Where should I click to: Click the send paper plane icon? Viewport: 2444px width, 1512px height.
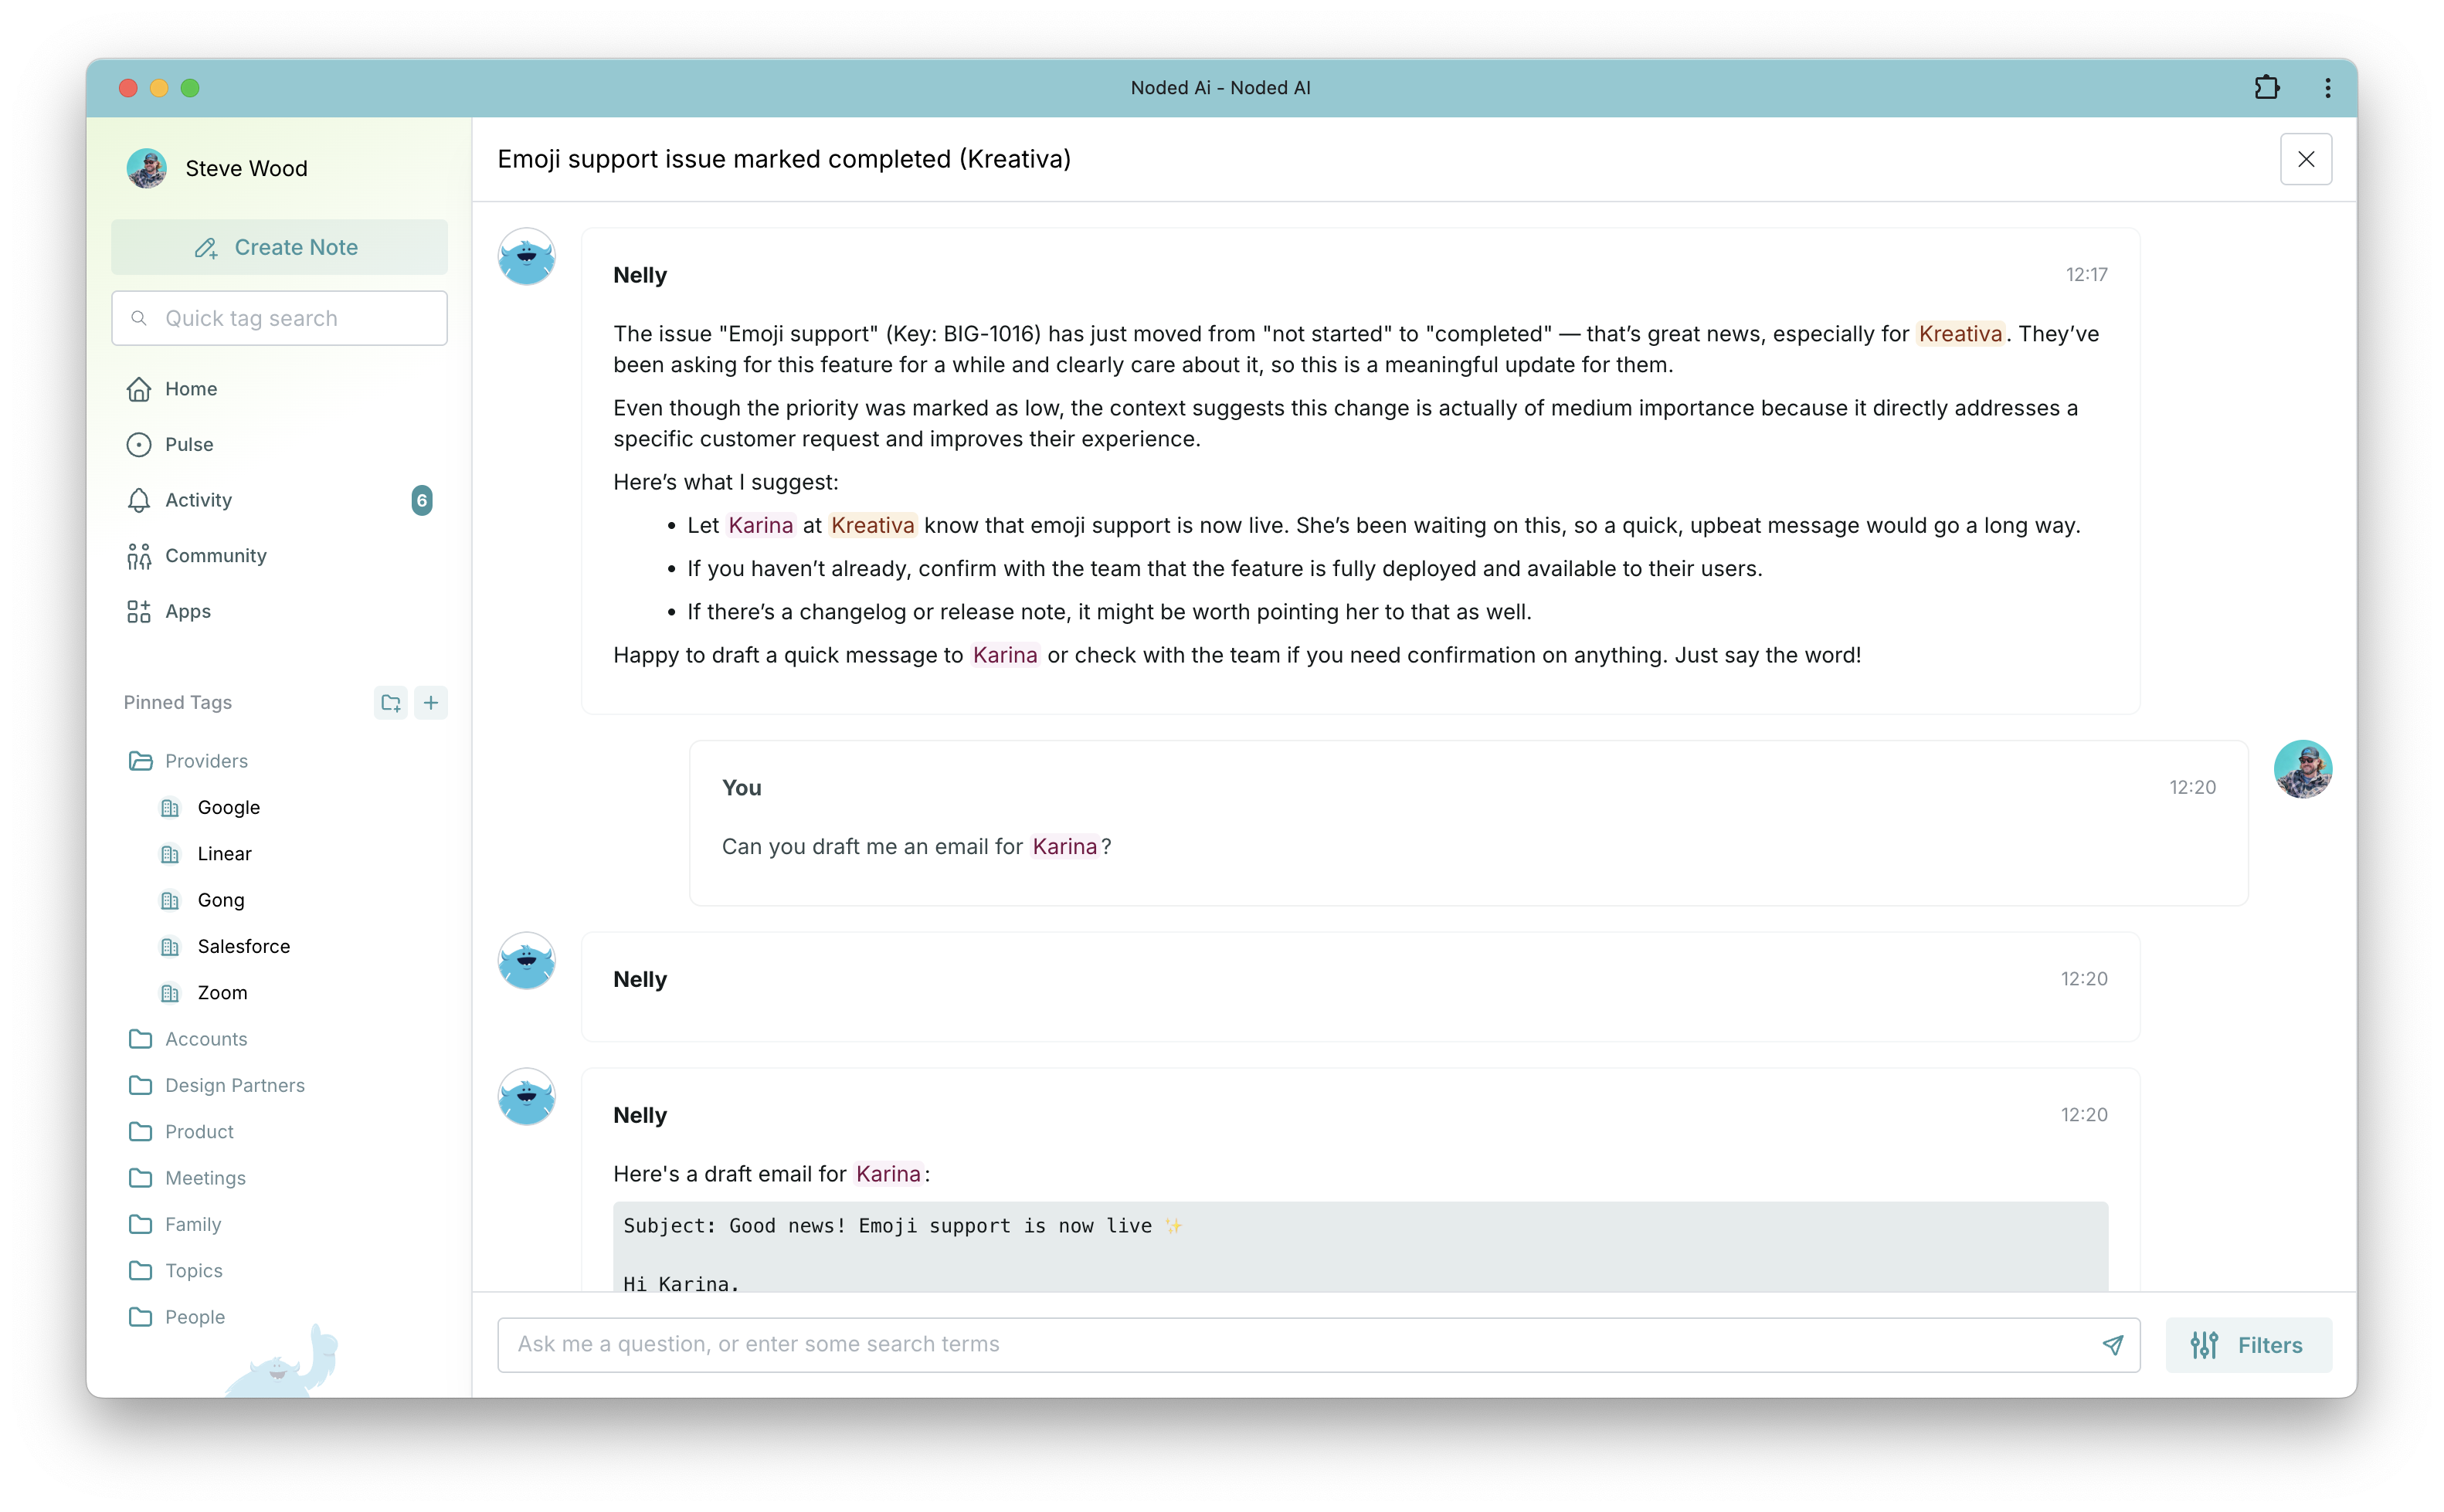click(2112, 1345)
